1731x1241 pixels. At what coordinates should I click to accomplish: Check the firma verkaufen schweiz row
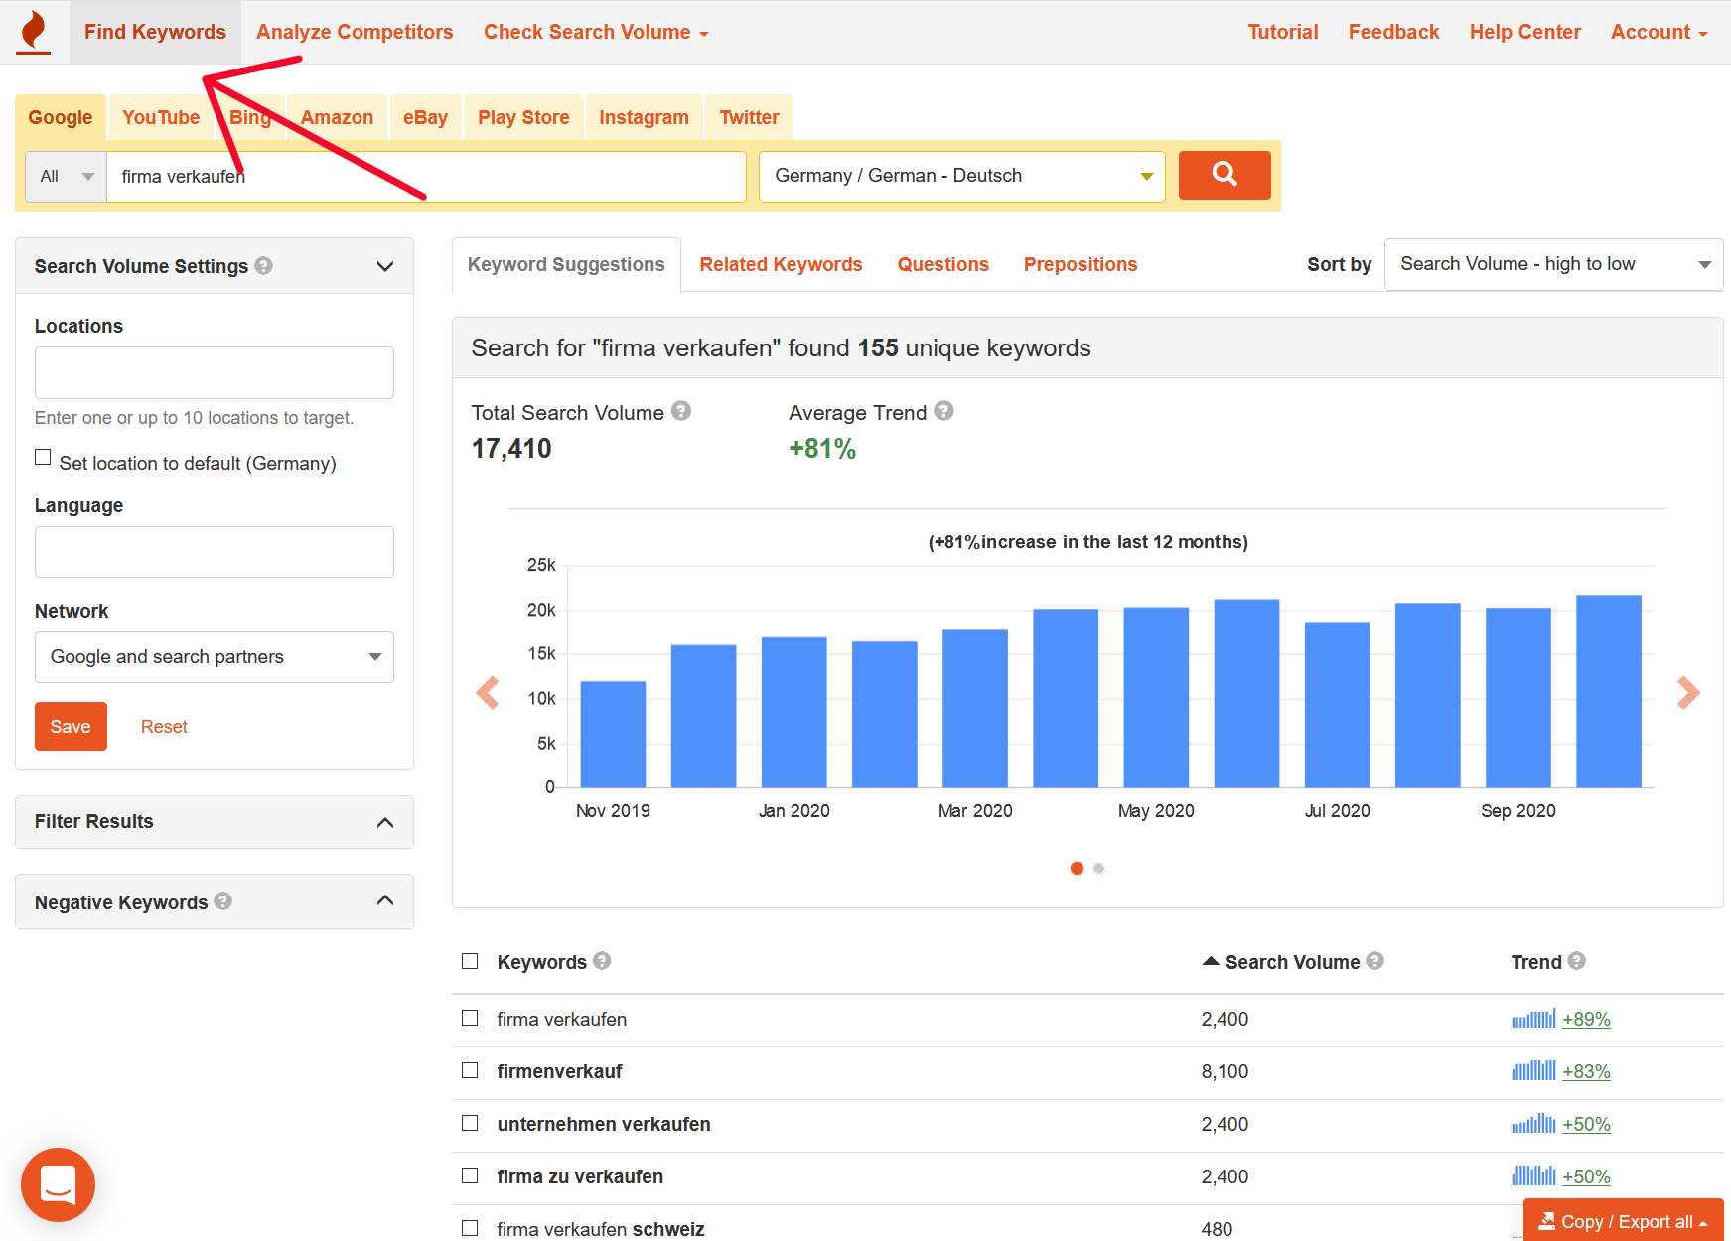(470, 1228)
